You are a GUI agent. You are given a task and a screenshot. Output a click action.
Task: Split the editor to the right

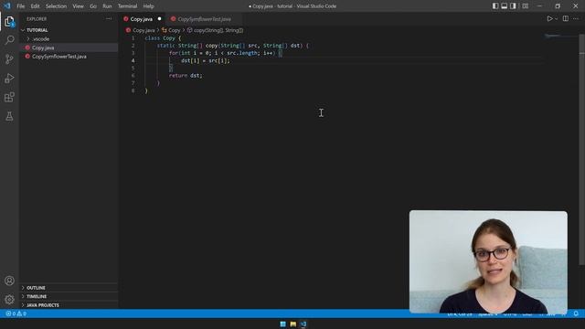[x=566, y=18]
